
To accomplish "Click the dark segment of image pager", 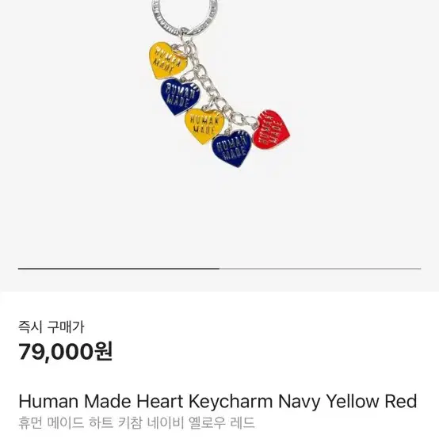I will 119,269.
